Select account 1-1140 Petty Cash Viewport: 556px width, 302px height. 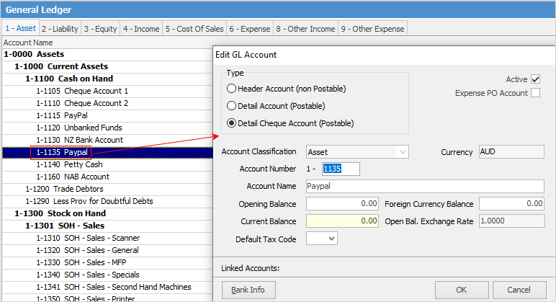[x=107, y=164]
